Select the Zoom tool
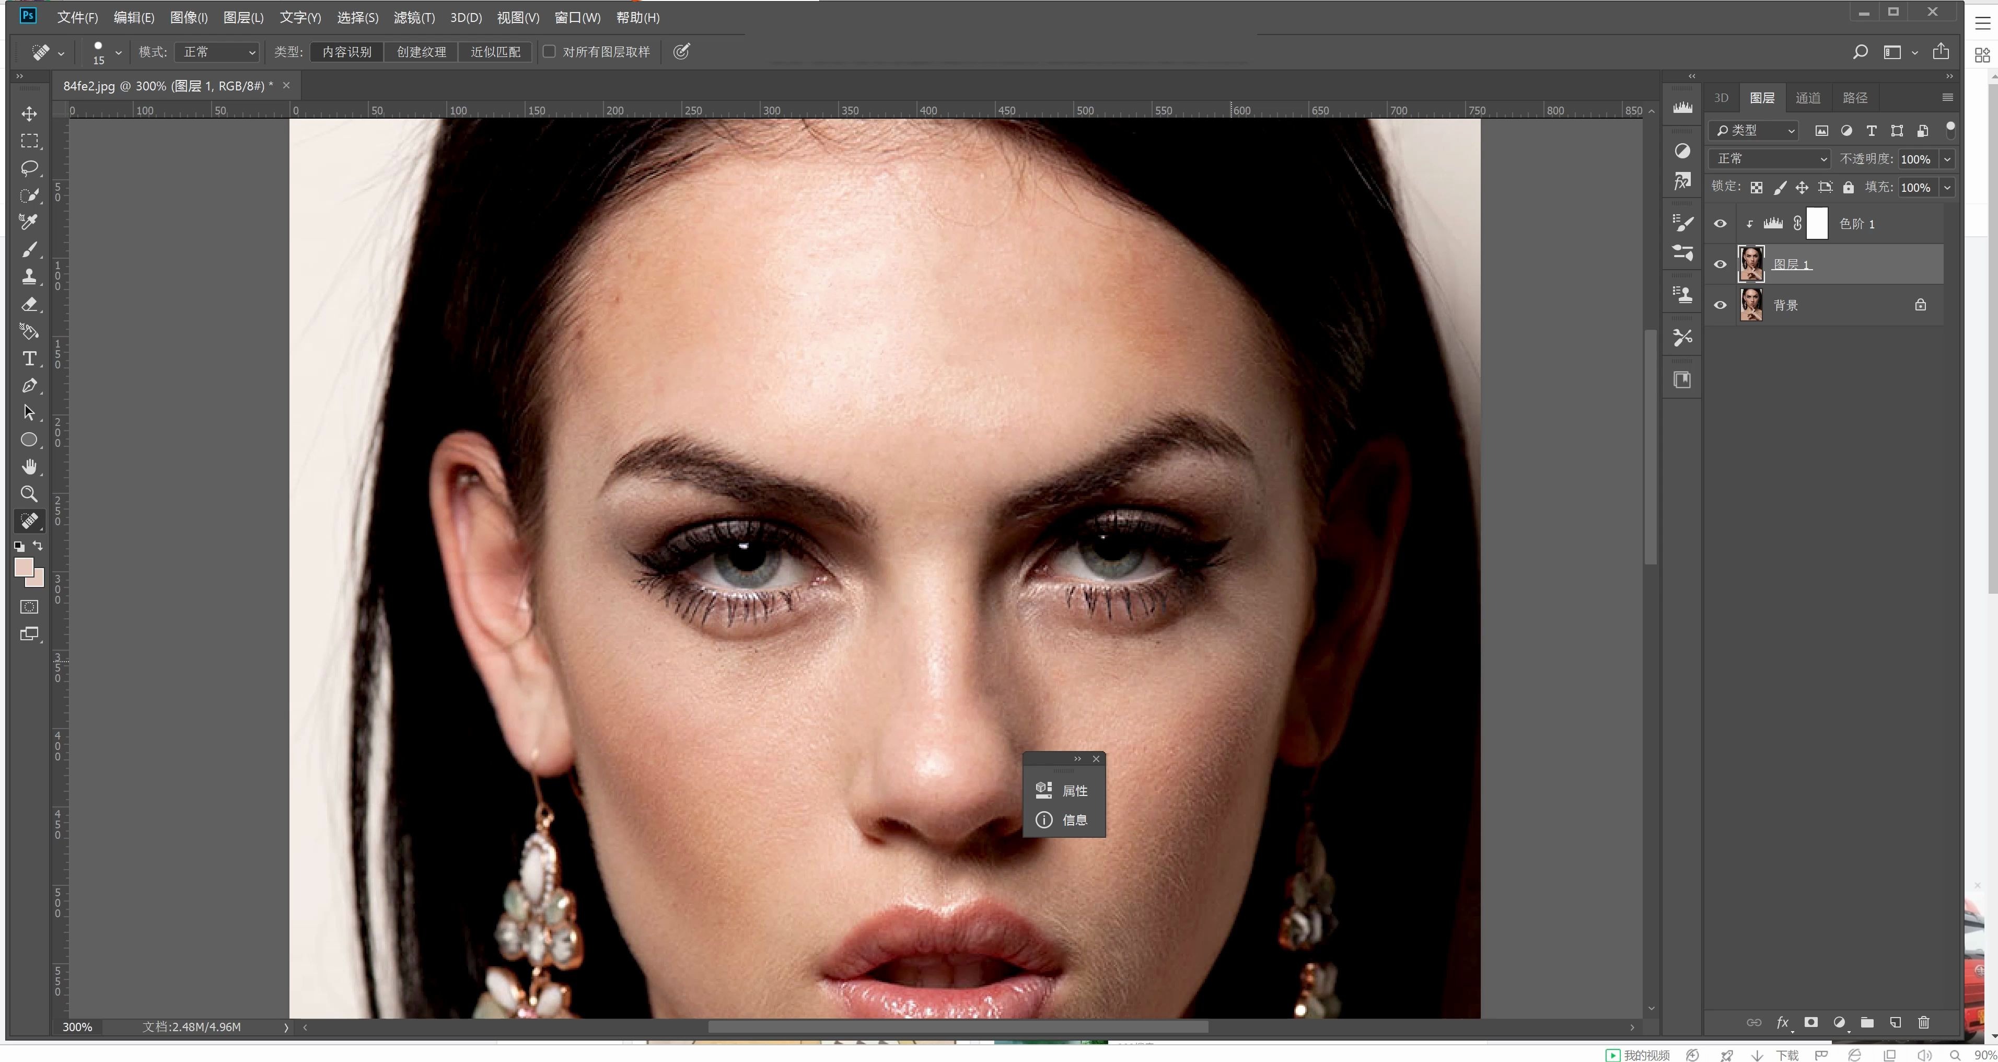This screenshot has width=1998, height=1062. (x=29, y=494)
